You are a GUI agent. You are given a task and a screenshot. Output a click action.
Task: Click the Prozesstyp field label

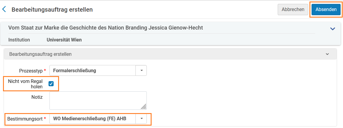coord(31,71)
